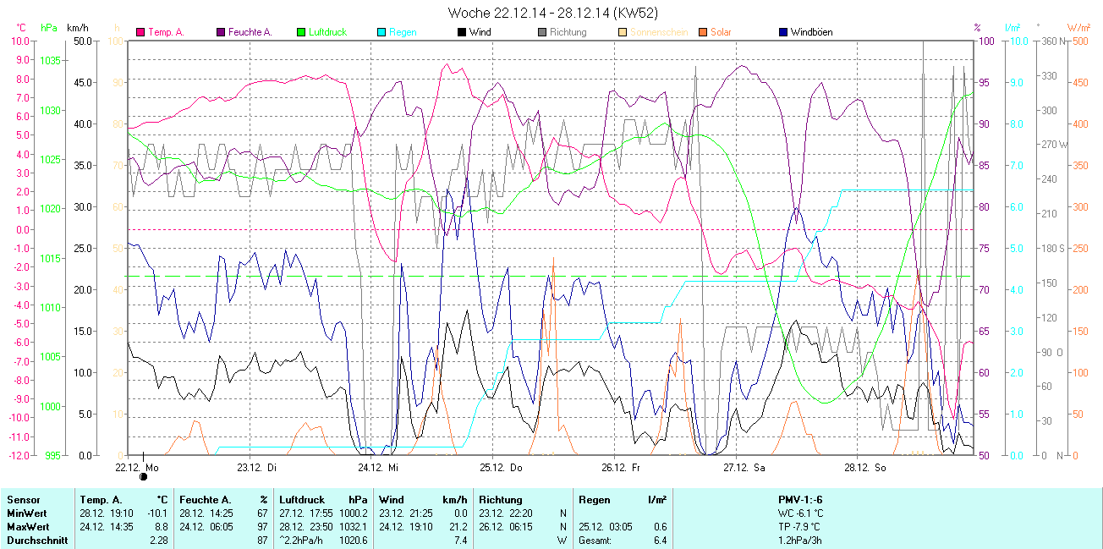
Task: Click the green Luftdruck legend swatch
Action: point(301,33)
